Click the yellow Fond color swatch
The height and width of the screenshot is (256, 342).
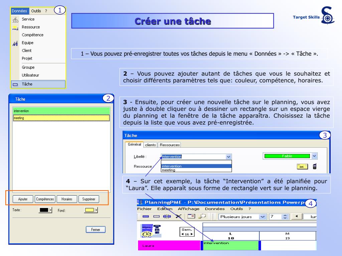coord(90,210)
